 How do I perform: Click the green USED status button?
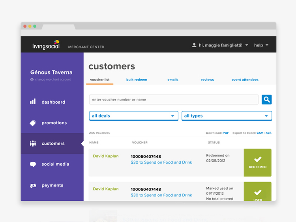pyautogui.click(x=257, y=191)
